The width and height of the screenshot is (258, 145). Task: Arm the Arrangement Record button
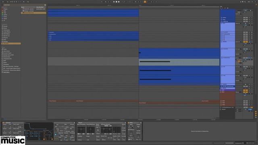(119, 2)
